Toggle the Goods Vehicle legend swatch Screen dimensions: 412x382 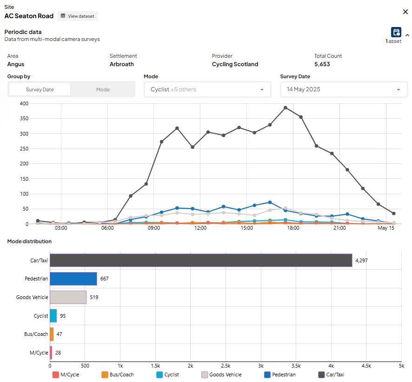205,375
